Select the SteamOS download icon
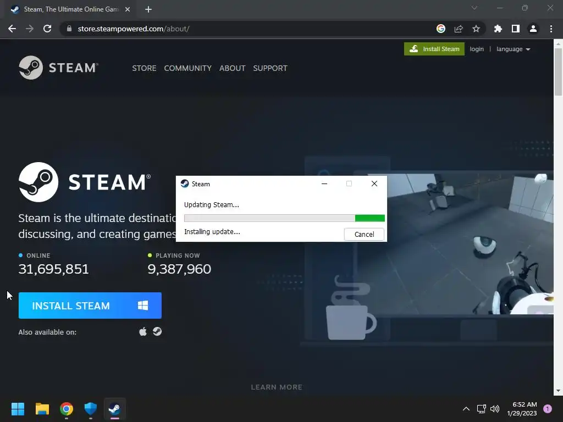 point(157,331)
